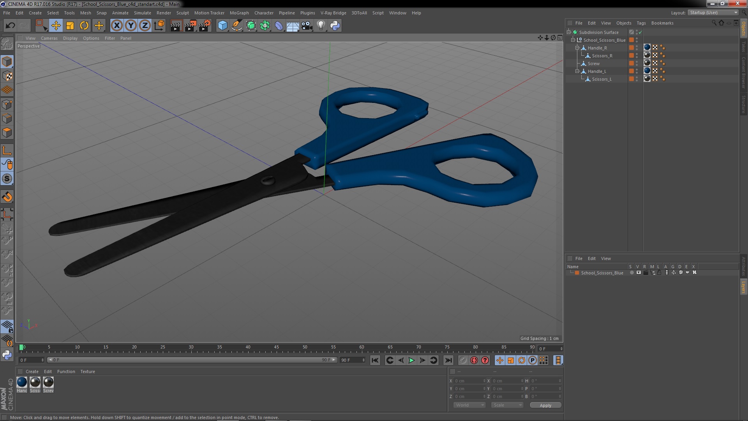Click the Undo arrow icon
Screen dimensions: 748x421
point(10,26)
